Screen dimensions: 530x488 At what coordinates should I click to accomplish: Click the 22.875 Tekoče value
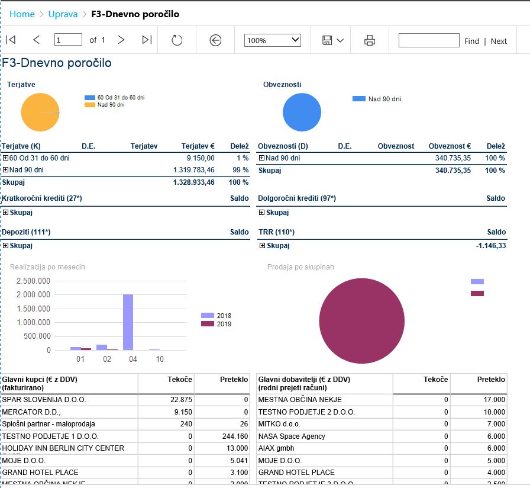(x=181, y=400)
